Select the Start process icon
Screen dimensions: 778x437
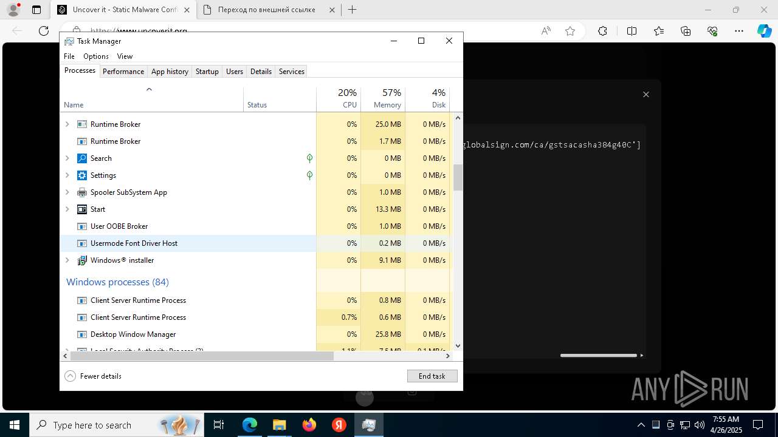click(82, 209)
